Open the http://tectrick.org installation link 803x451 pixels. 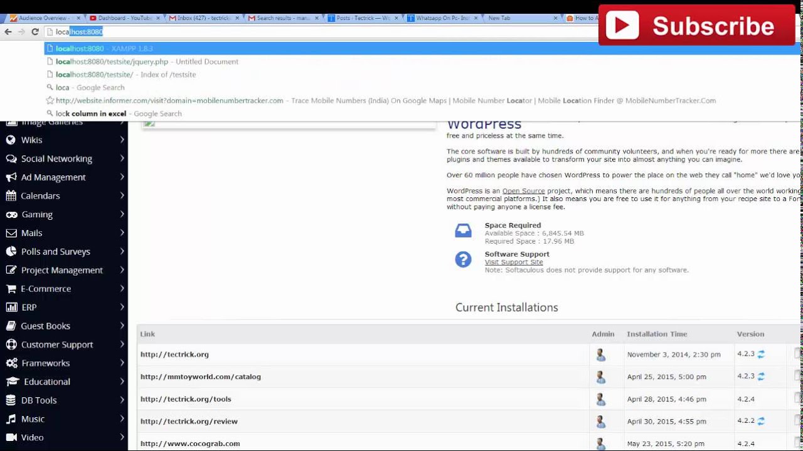174,355
